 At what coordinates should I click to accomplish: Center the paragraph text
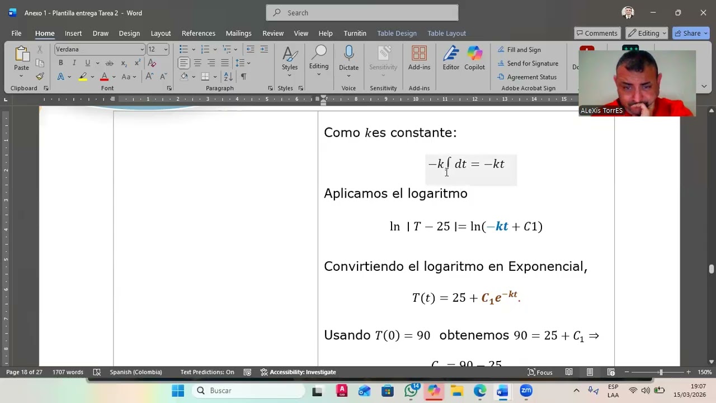(x=197, y=63)
